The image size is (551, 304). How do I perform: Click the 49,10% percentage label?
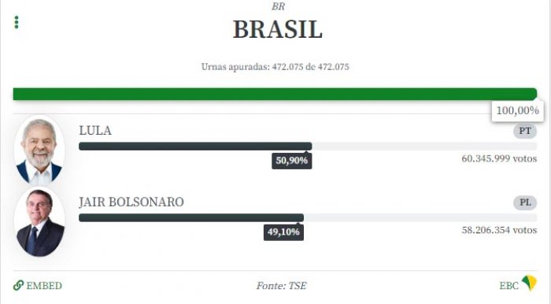pyautogui.click(x=283, y=232)
